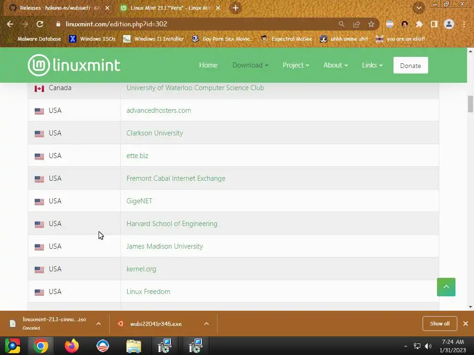This screenshot has height=355, width=474.
Task: Bookmark this page with the star icon
Action: point(371,24)
